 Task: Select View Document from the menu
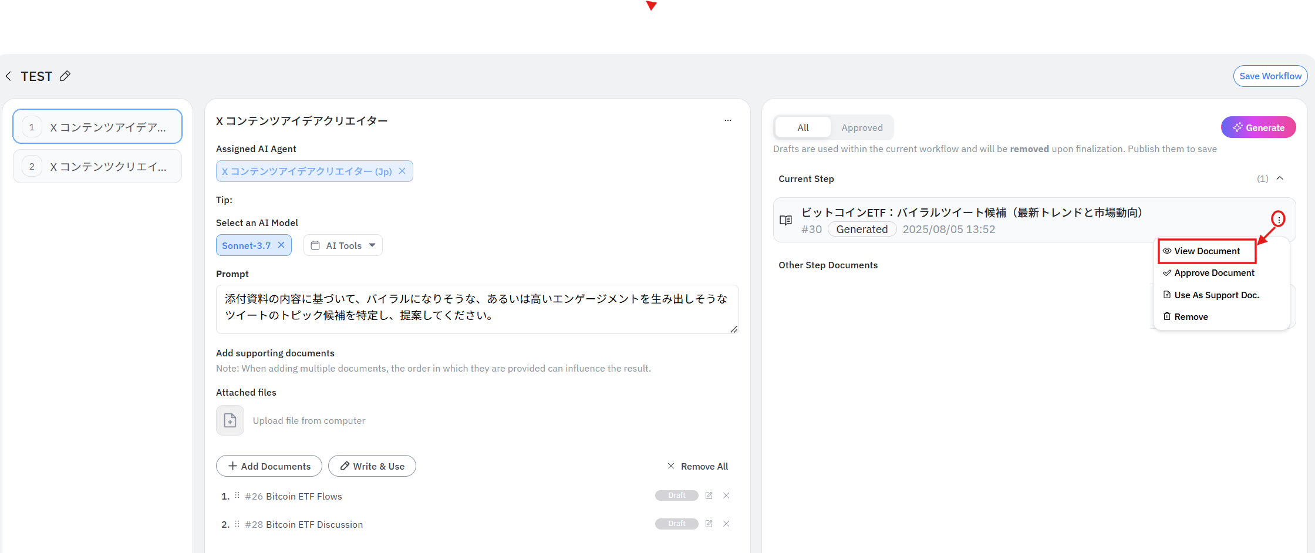1206,251
